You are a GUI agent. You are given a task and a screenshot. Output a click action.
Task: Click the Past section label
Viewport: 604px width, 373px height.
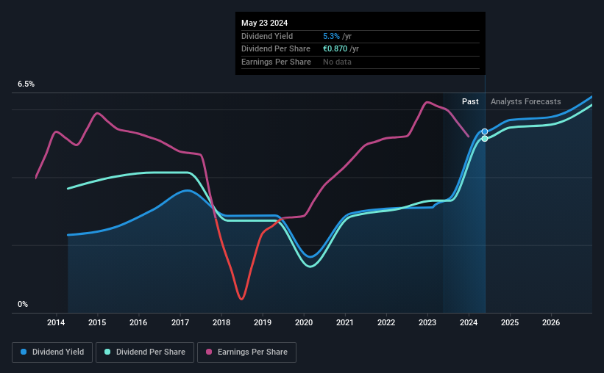(x=470, y=101)
